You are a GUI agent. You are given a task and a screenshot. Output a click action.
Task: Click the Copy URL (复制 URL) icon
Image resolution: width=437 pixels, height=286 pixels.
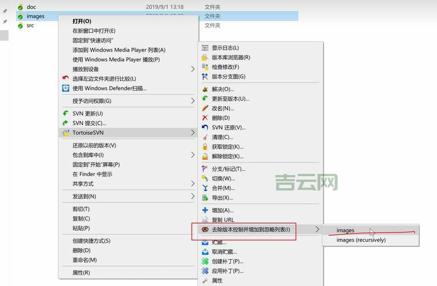point(205,220)
